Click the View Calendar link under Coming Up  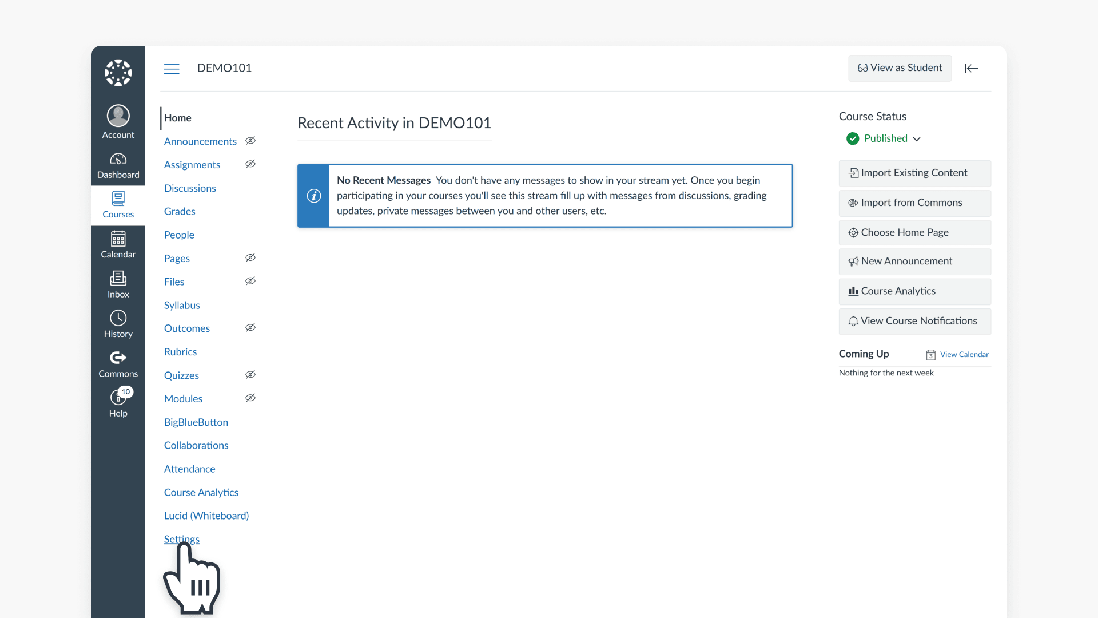pos(964,354)
